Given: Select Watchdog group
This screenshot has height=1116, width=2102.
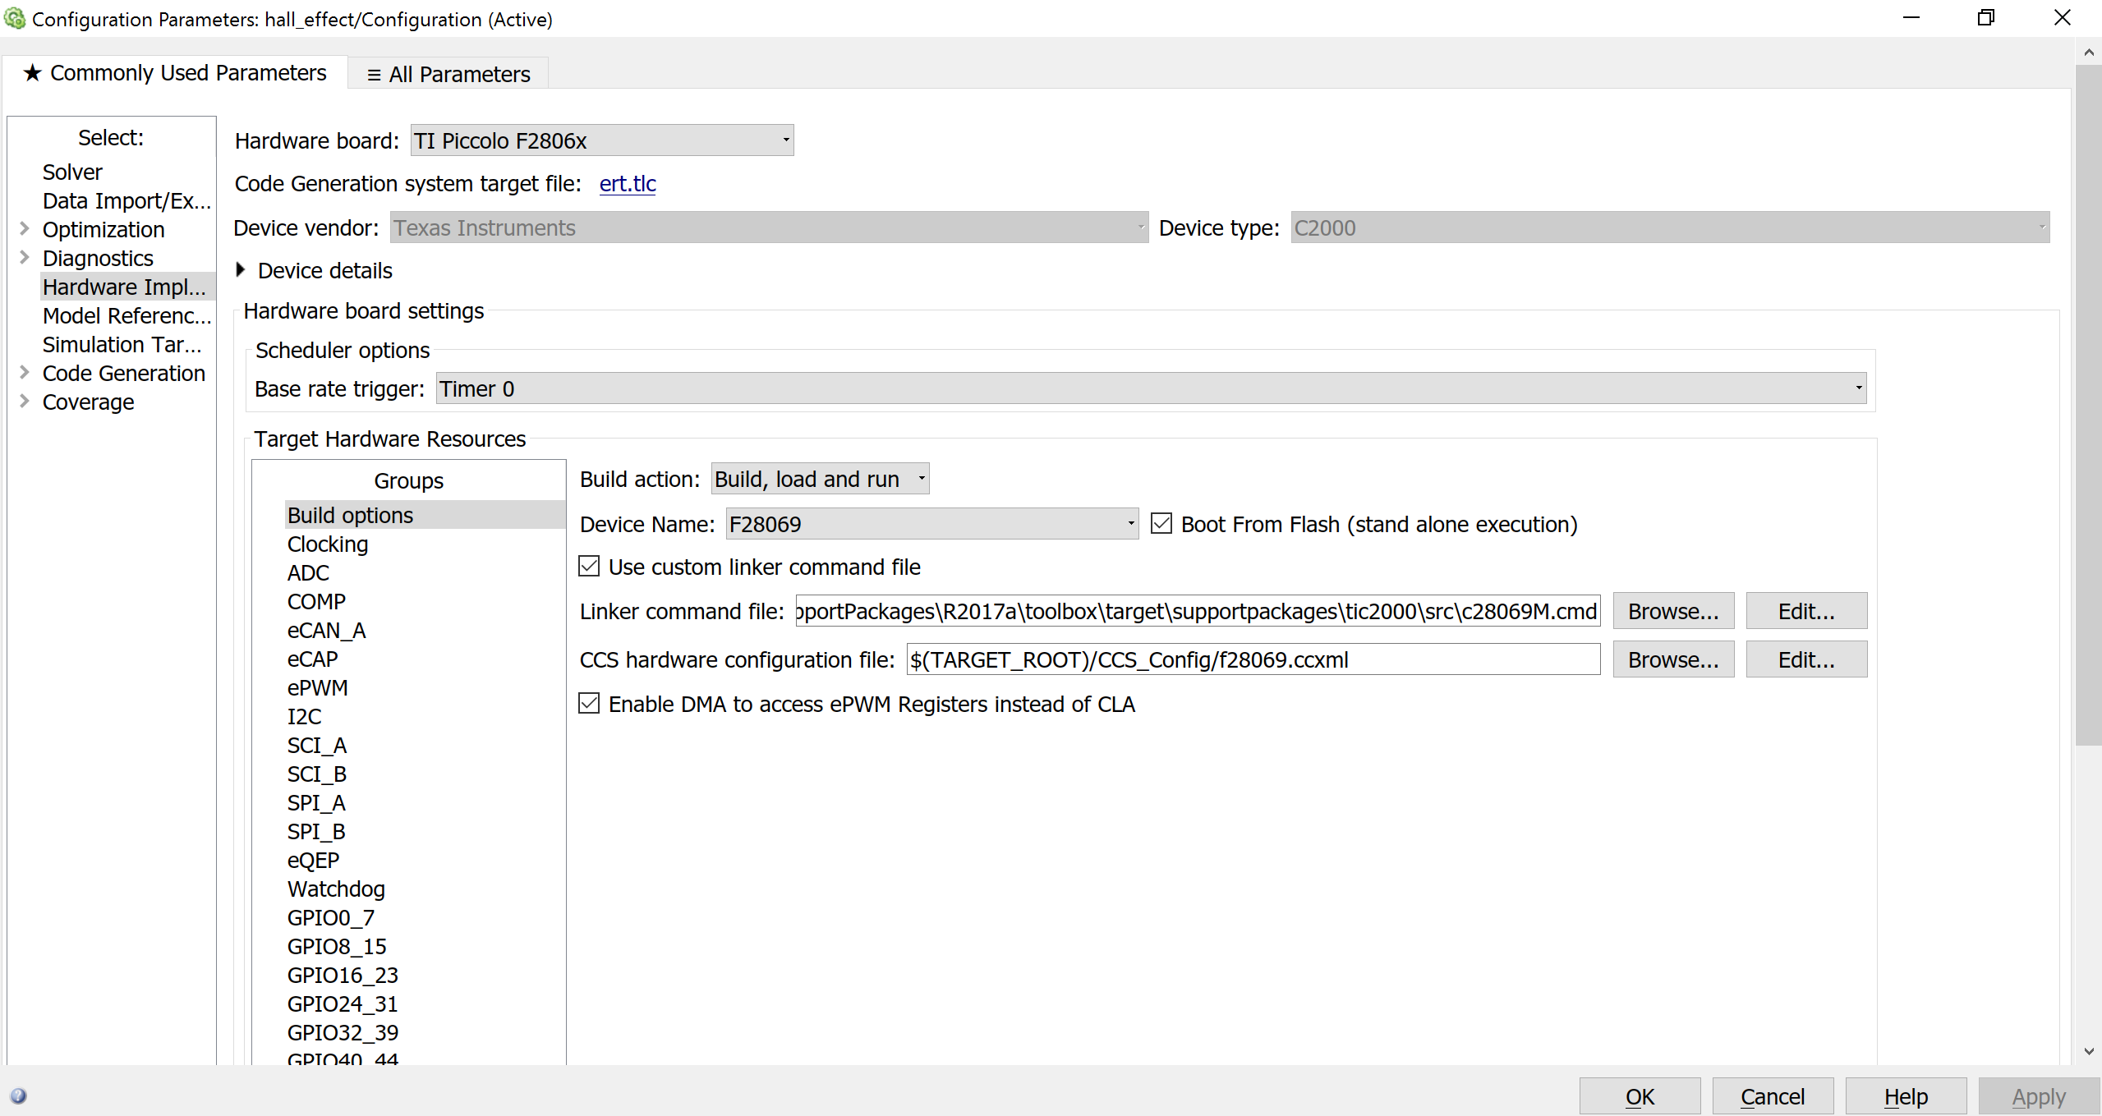Looking at the screenshot, I should coord(336,889).
